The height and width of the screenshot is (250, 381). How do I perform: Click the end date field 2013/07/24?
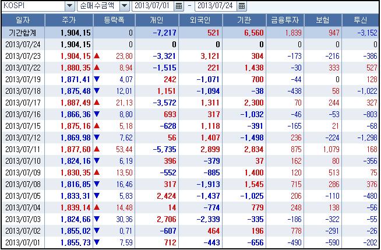click(216, 6)
